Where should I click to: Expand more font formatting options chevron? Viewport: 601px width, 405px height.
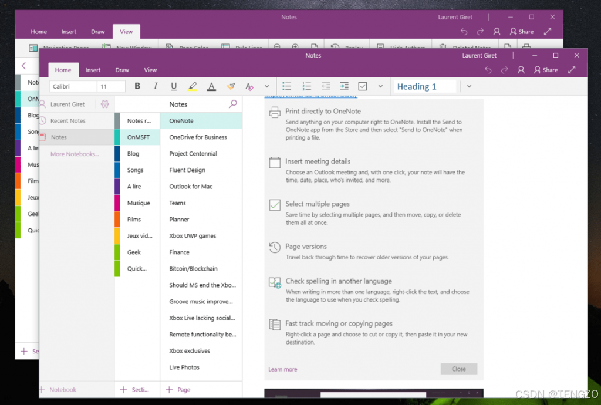[x=267, y=86]
